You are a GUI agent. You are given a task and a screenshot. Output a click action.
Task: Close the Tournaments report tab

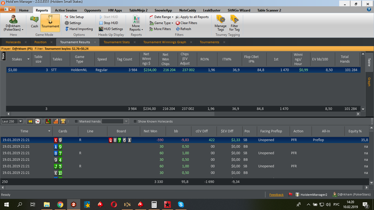pyautogui.click(x=224, y=42)
